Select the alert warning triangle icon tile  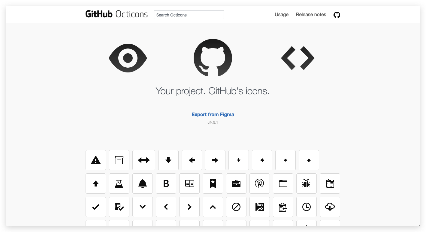click(96, 160)
